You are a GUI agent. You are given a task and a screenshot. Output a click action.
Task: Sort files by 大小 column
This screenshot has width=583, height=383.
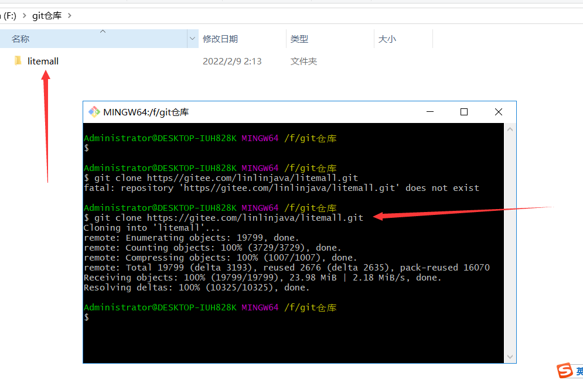(404, 39)
